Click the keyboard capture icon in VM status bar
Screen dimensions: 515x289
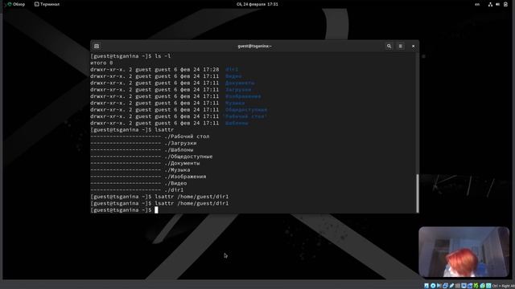[x=488, y=286]
